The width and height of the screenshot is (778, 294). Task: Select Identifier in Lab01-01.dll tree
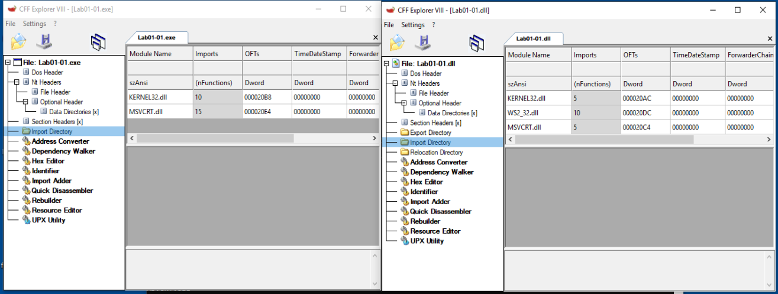[424, 192]
